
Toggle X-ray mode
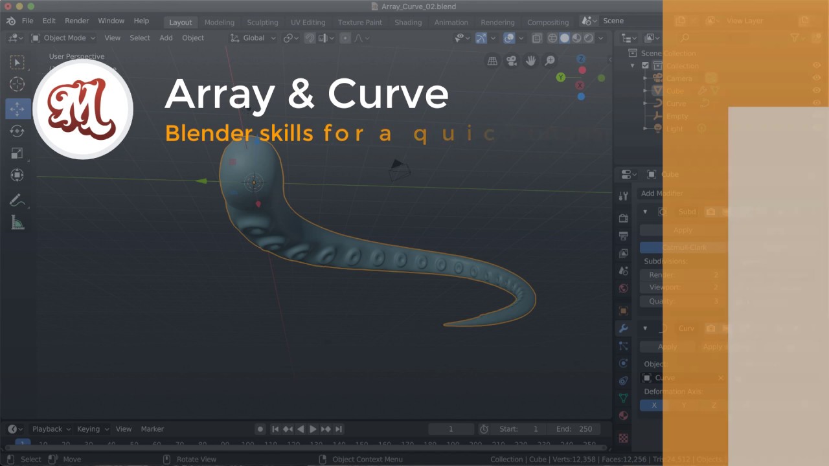point(537,38)
